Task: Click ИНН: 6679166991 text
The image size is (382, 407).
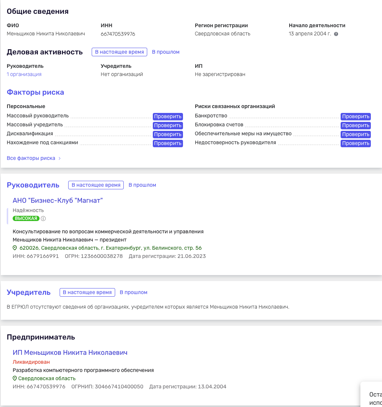Action: click(x=36, y=256)
